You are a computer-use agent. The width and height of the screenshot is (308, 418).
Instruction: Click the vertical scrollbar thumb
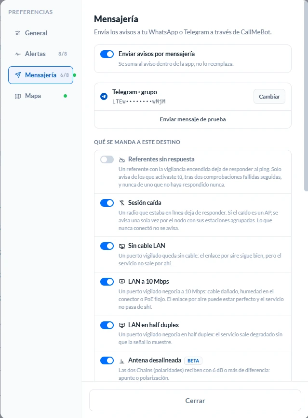click(306, 96)
